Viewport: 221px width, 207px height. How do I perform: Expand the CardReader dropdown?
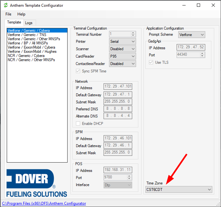point(123,56)
